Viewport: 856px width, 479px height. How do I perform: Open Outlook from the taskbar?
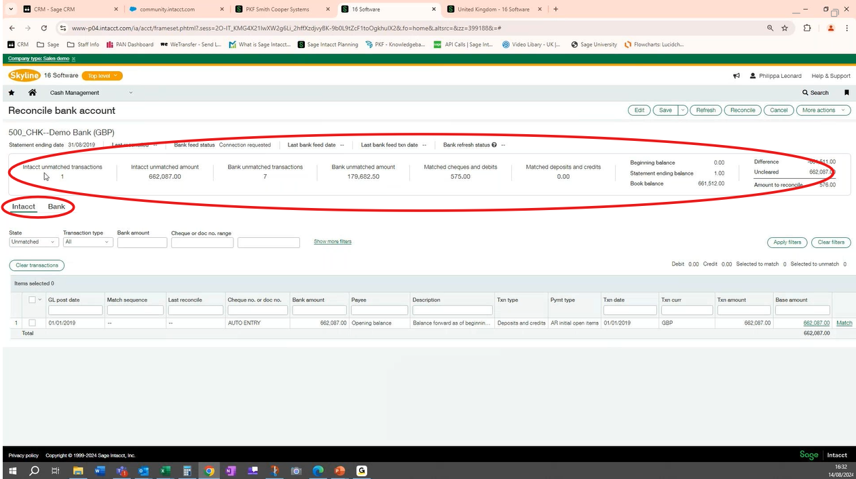[143, 471]
